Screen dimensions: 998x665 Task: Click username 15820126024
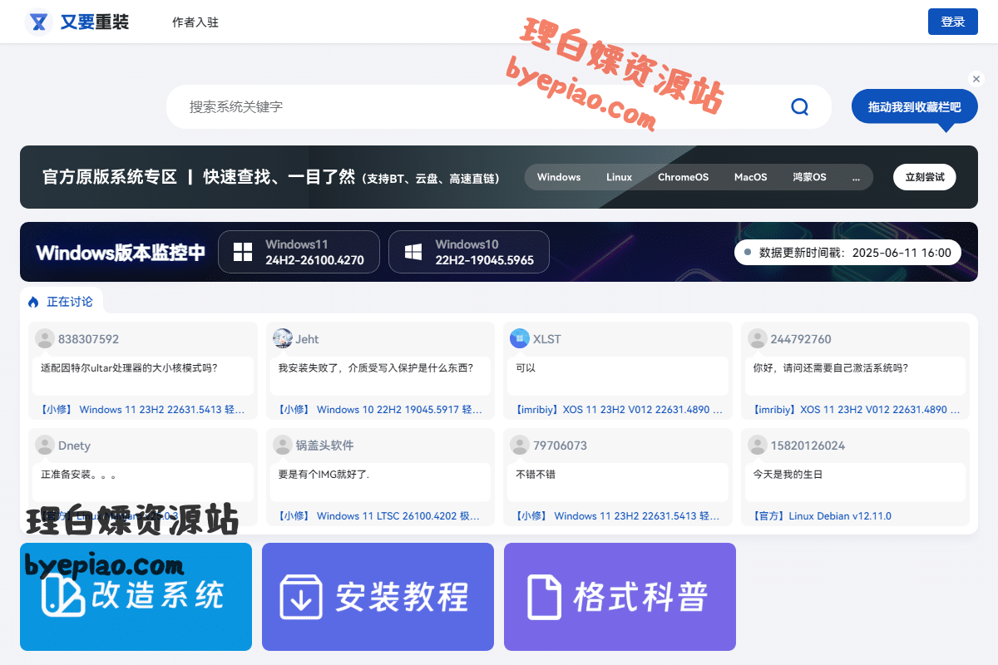808,446
